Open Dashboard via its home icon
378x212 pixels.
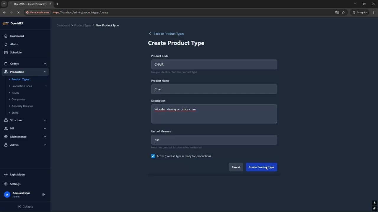pos(6,36)
